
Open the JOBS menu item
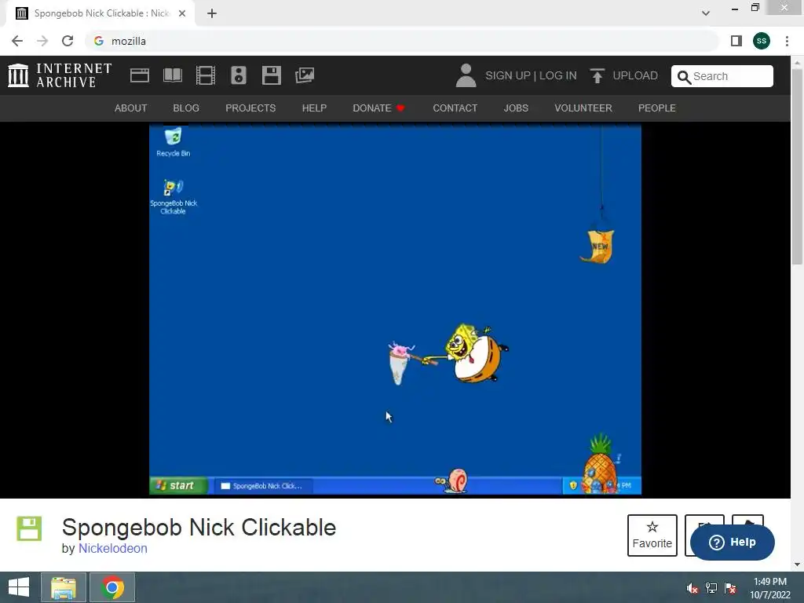pos(516,108)
